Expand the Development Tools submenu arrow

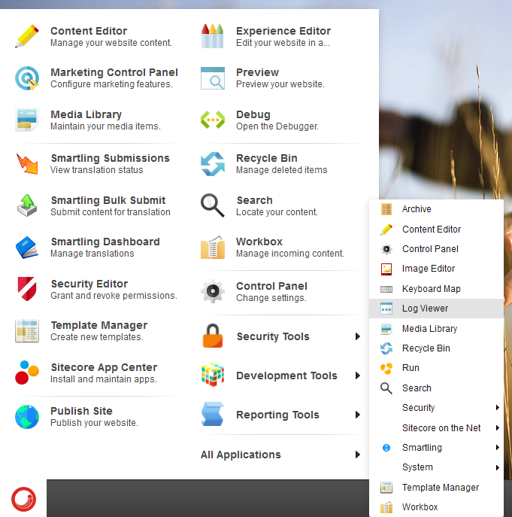tap(357, 376)
